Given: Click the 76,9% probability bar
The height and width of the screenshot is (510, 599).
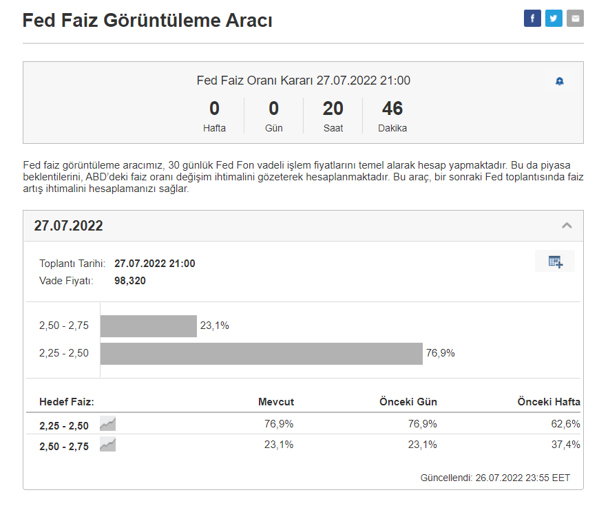Looking at the screenshot, I should pyautogui.click(x=261, y=354).
